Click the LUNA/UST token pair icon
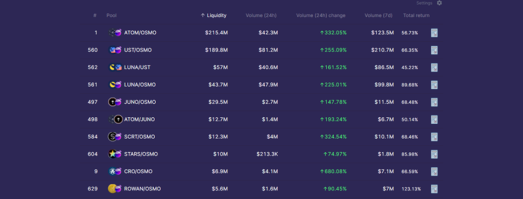 coord(115,67)
